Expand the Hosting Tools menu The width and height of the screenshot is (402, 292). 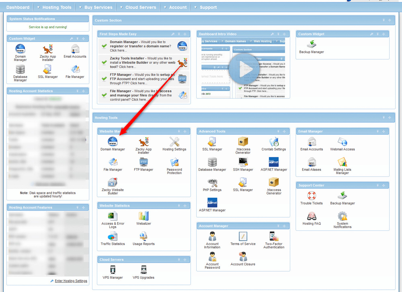coord(54,7)
